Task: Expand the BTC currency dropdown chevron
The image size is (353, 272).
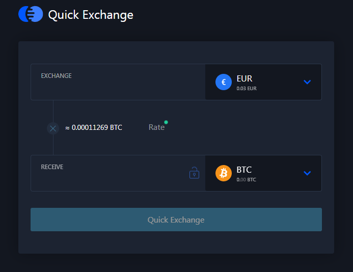Action: [307, 173]
